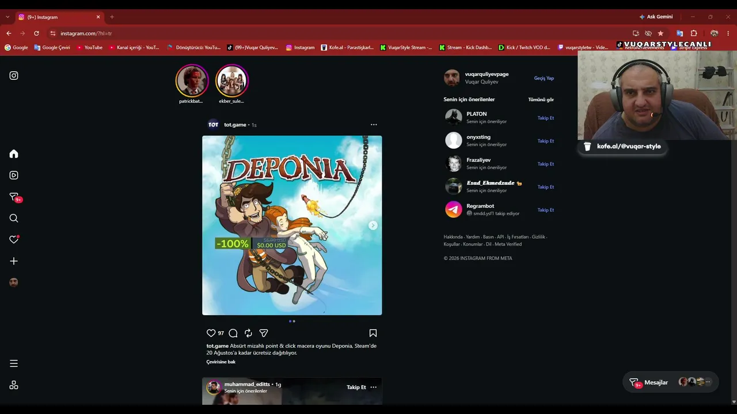This screenshot has height=414, width=737.
Task: Click the address bar showing instagram.com
Action: (340, 33)
